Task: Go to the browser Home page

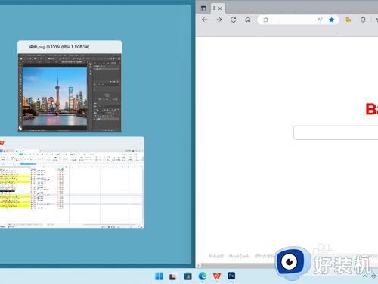Action: point(248,20)
